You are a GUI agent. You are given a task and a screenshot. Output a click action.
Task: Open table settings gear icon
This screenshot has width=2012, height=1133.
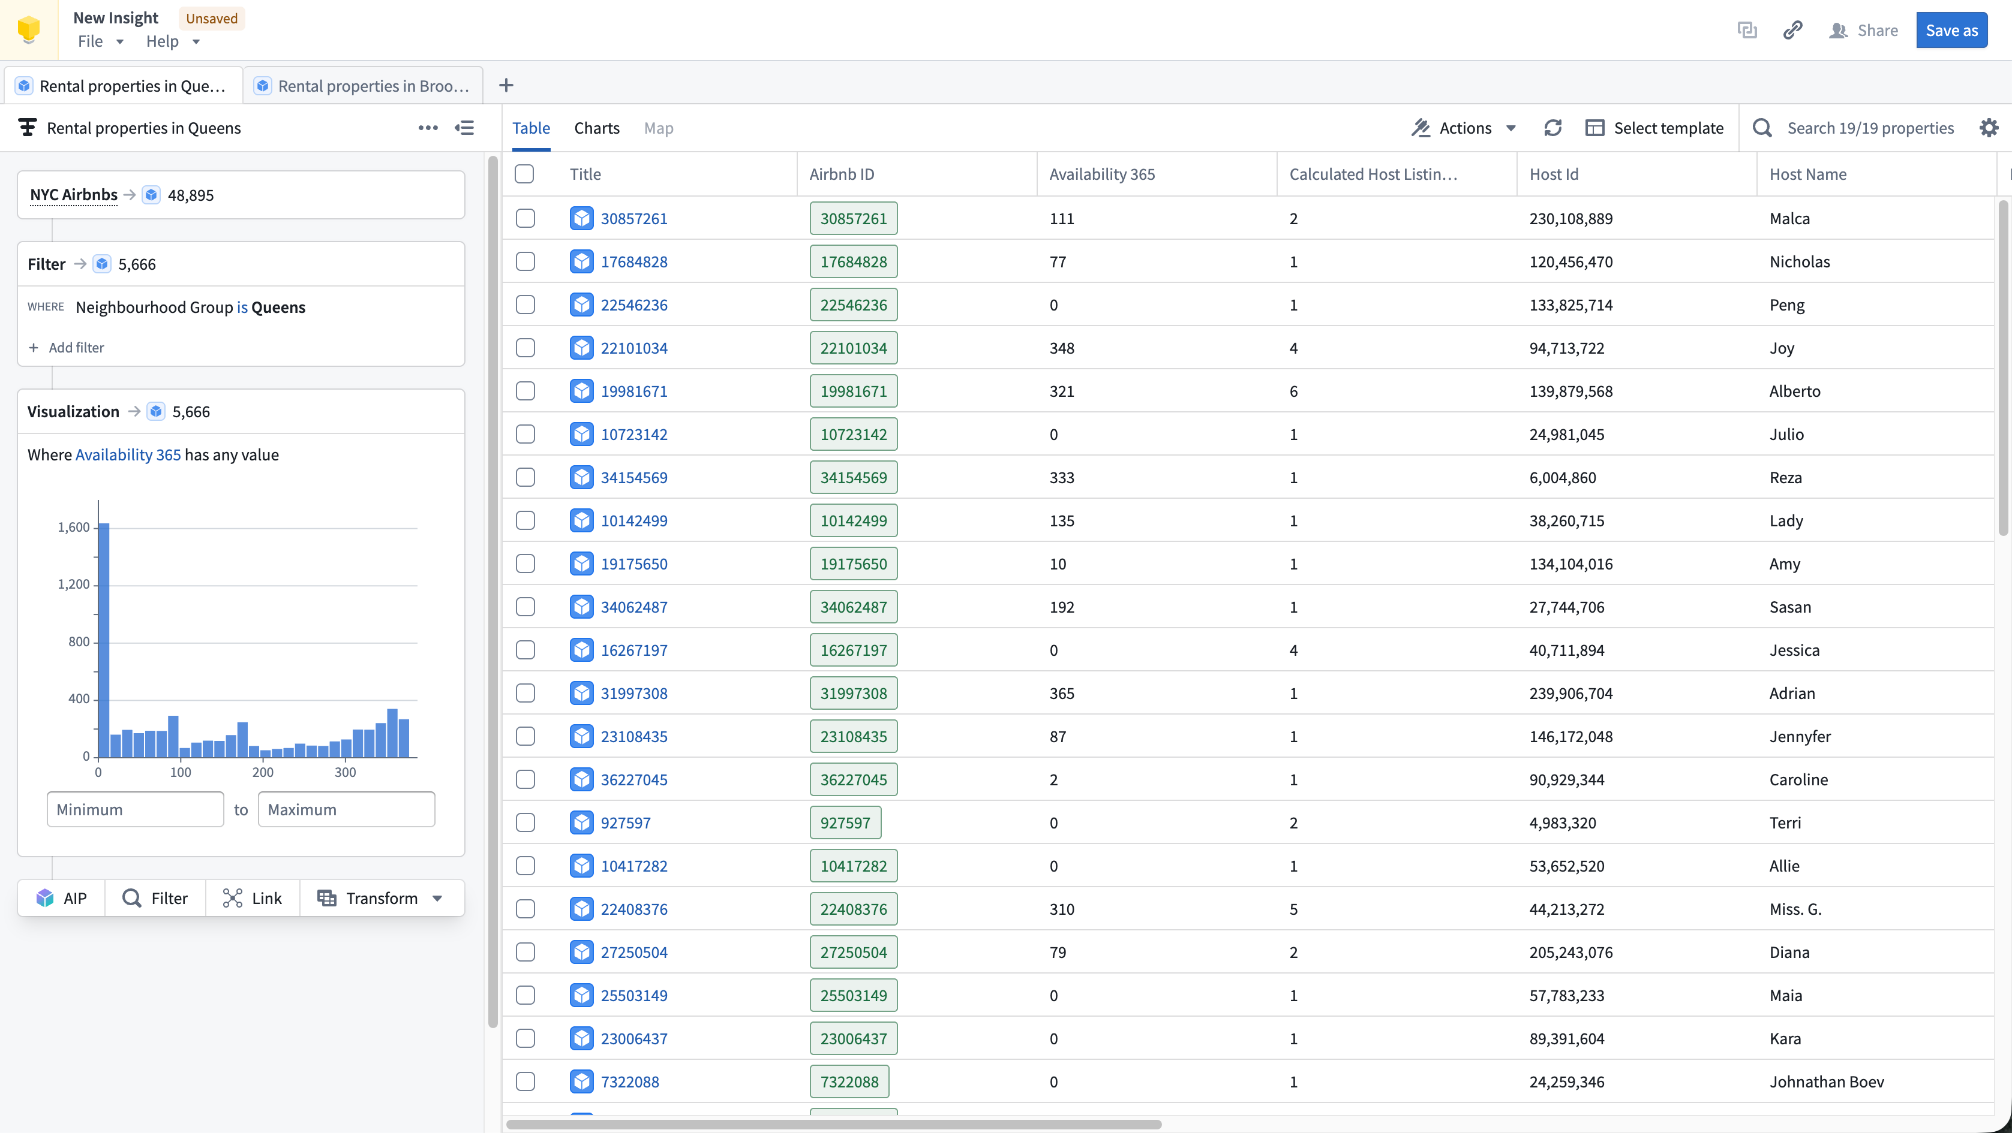pos(1989,128)
